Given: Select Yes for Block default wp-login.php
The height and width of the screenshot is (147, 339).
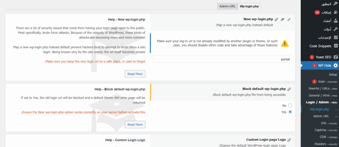Looking at the screenshot, I should [x=290, y=112].
